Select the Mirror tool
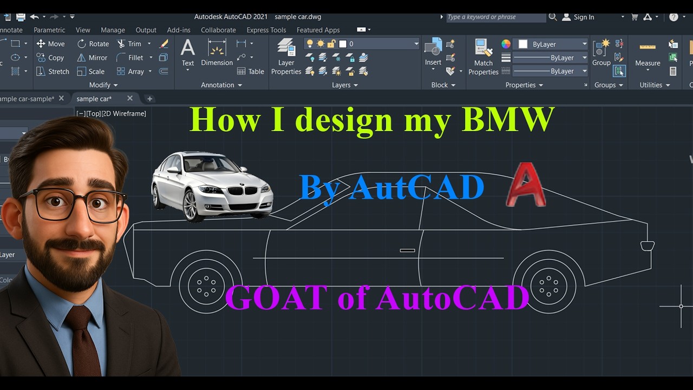This screenshot has width=693, height=390. 92,57
